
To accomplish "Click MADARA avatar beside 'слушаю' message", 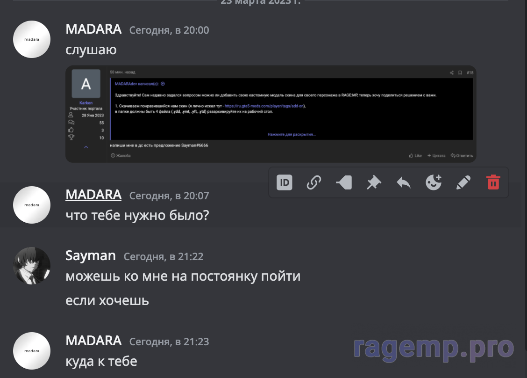I will coord(32,39).
